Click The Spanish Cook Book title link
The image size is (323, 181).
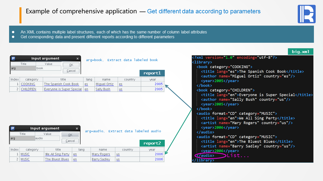[61, 84]
